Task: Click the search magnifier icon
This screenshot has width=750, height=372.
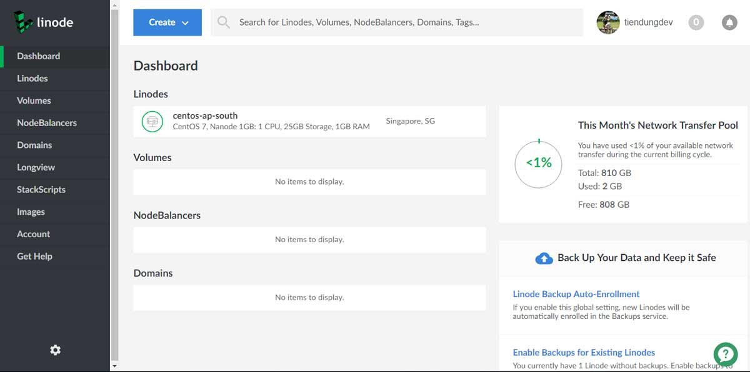Action: point(223,22)
